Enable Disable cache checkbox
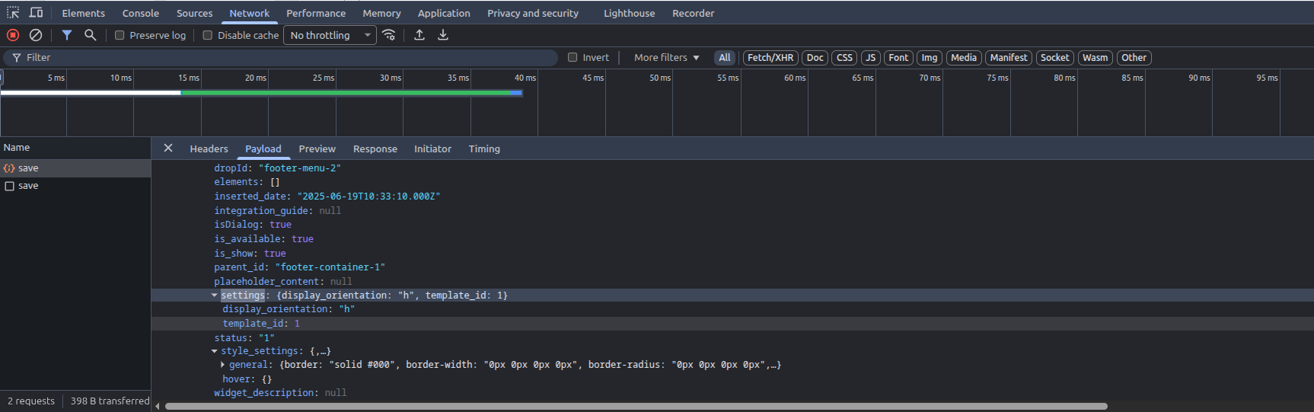The width and height of the screenshot is (1314, 412). click(207, 35)
